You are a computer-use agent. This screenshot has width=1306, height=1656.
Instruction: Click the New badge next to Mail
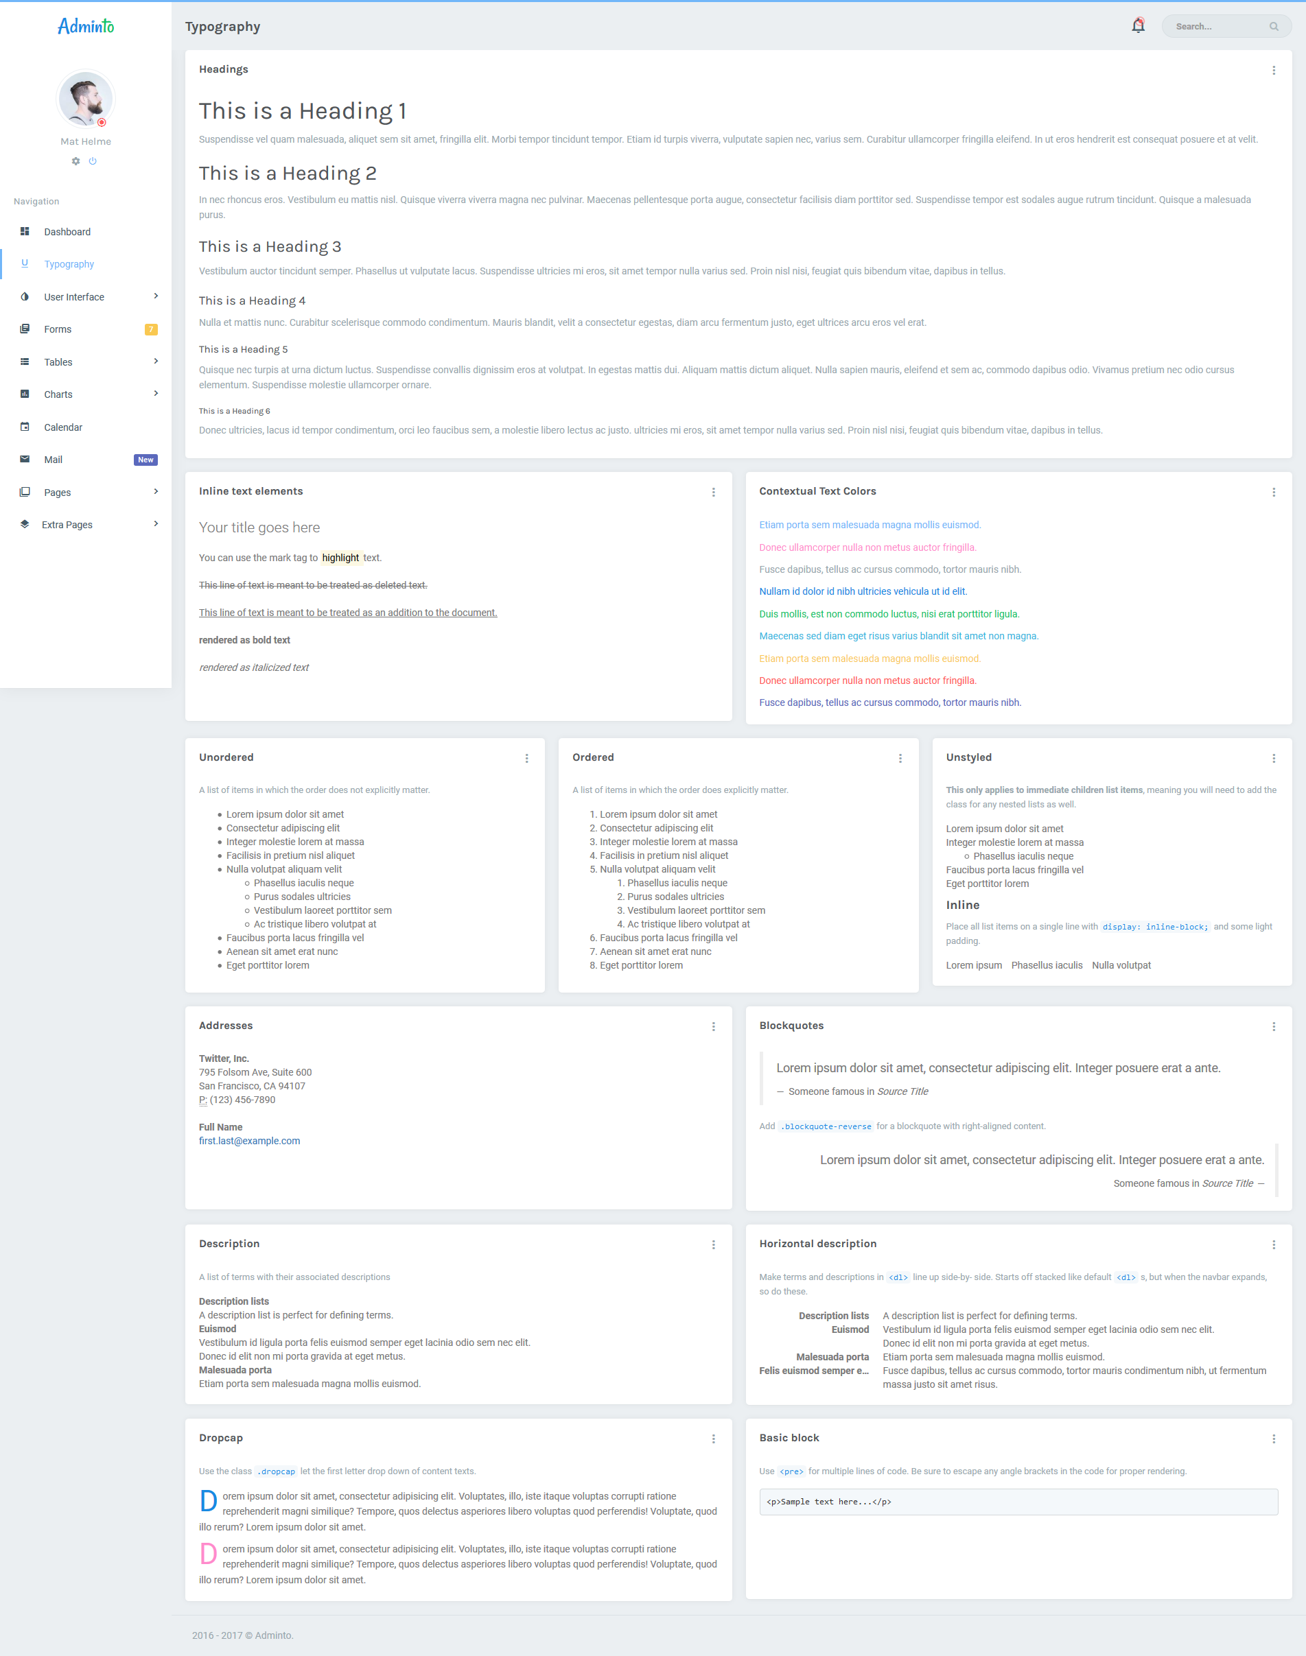click(x=145, y=460)
